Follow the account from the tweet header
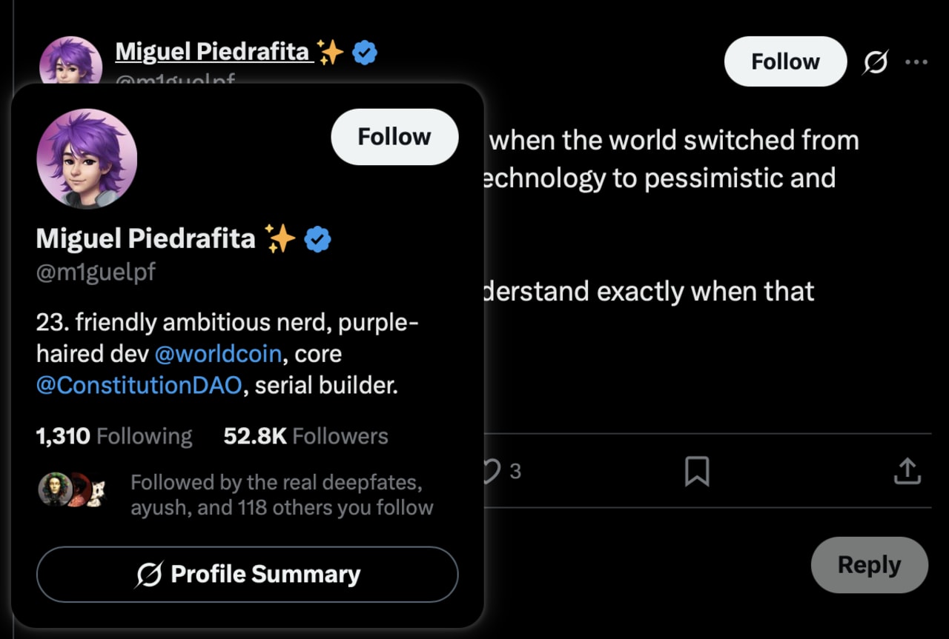The width and height of the screenshot is (949, 639). (x=785, y=61)
